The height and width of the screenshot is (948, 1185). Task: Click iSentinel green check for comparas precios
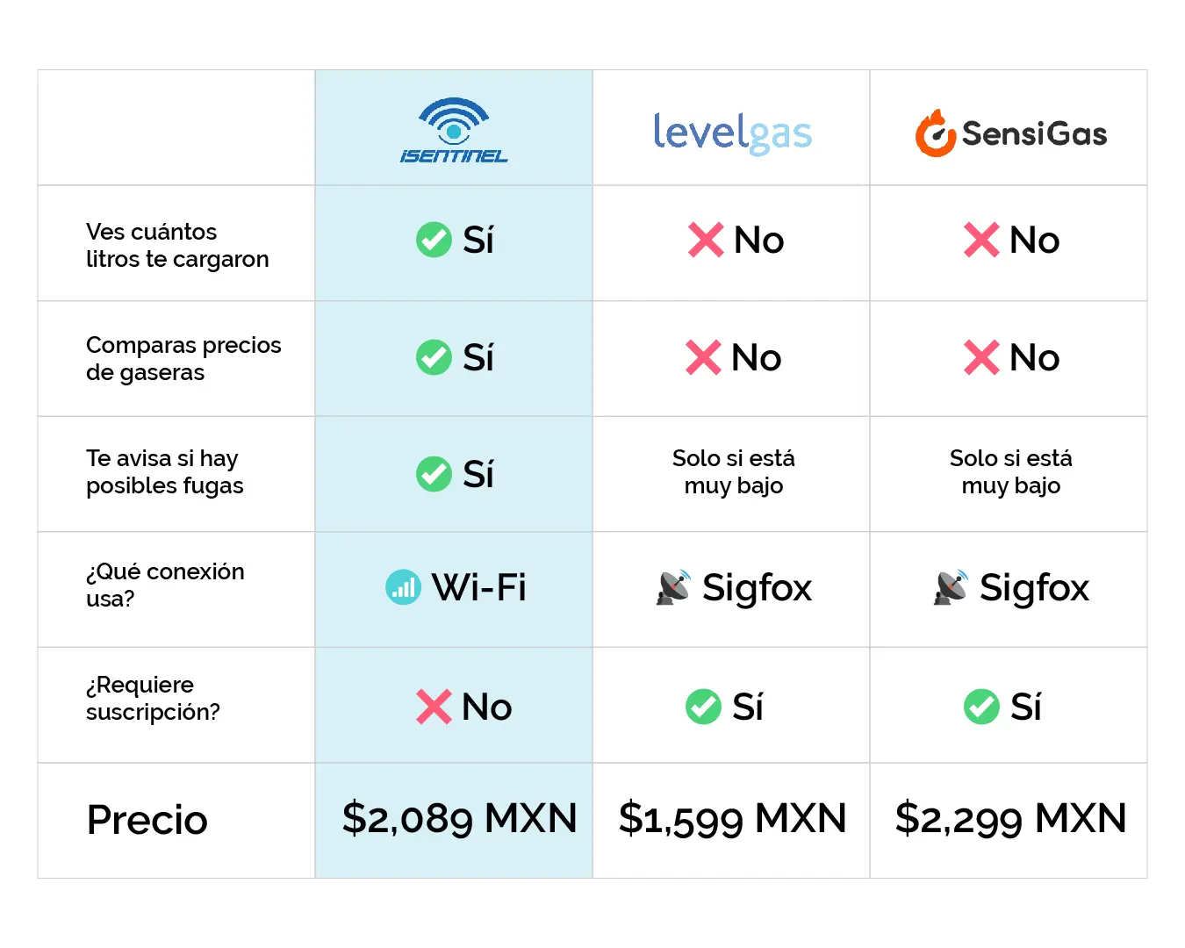coord(434,357)
